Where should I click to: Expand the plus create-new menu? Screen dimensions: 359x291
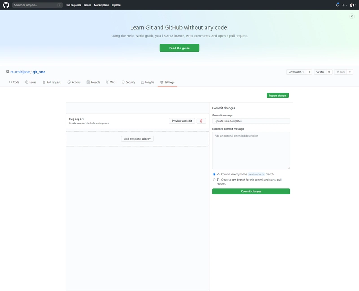(344, 5)
